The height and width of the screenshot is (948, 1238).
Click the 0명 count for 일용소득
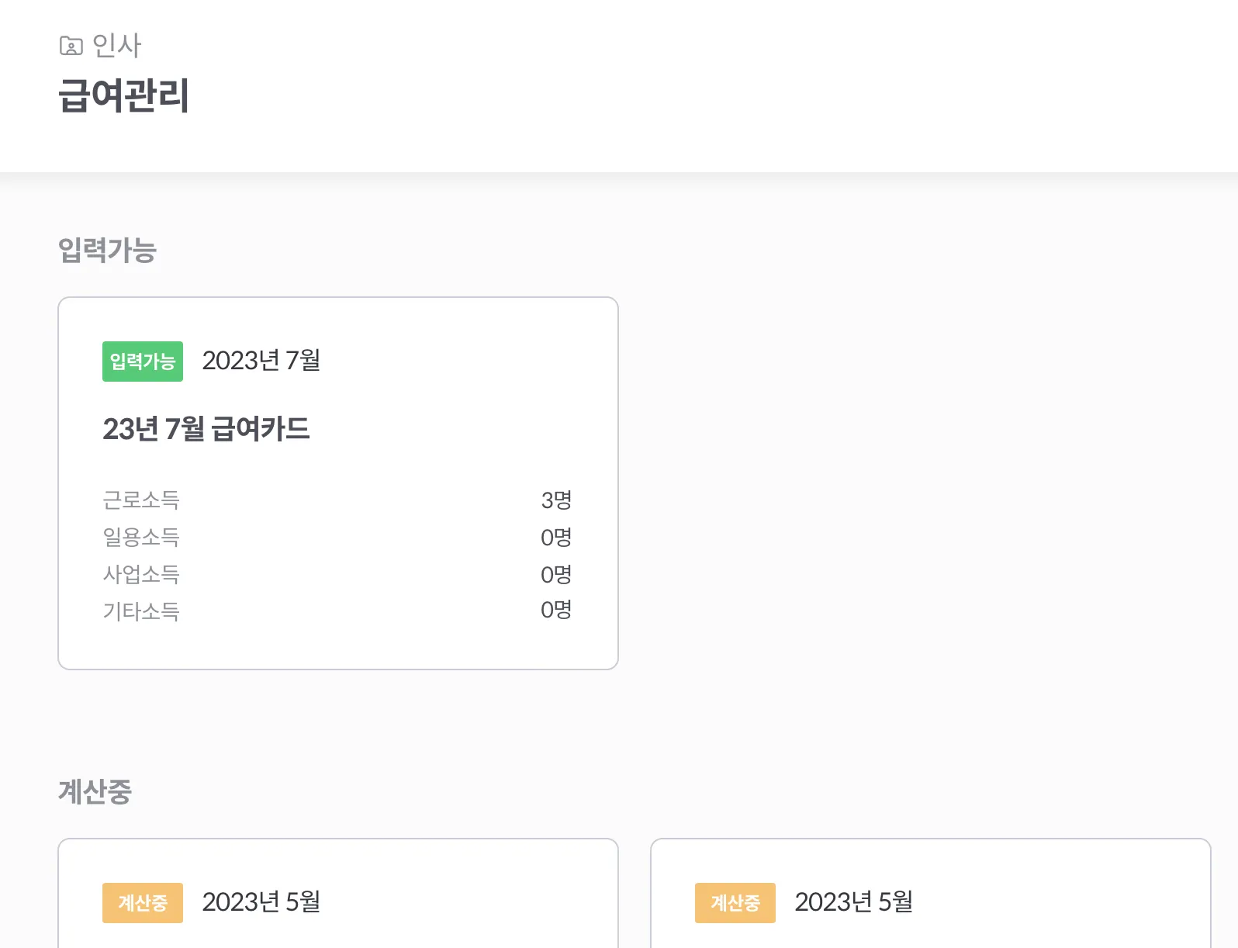pyautogui.click(x=556, y=537)
